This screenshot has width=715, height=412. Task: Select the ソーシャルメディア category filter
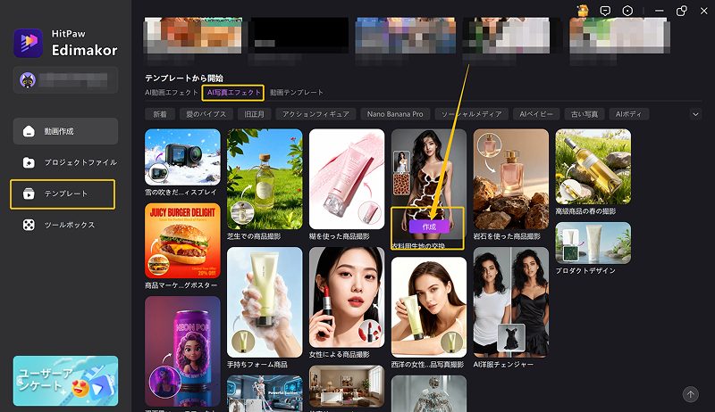pos(472,114)
